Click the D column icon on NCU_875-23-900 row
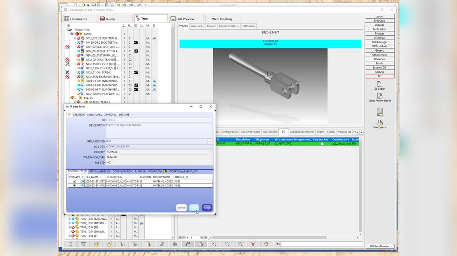The height and width of the screenshot is (256, 457). click(154, 38)
